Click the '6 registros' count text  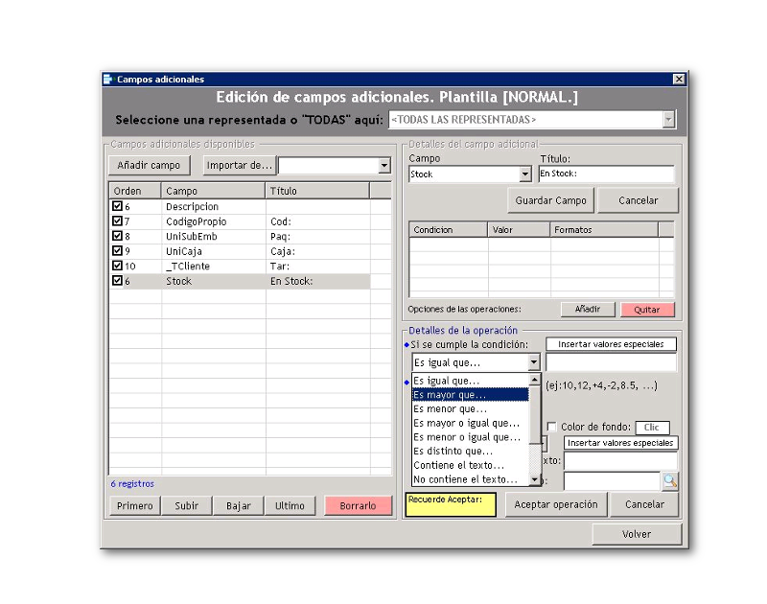click(132, 484)
